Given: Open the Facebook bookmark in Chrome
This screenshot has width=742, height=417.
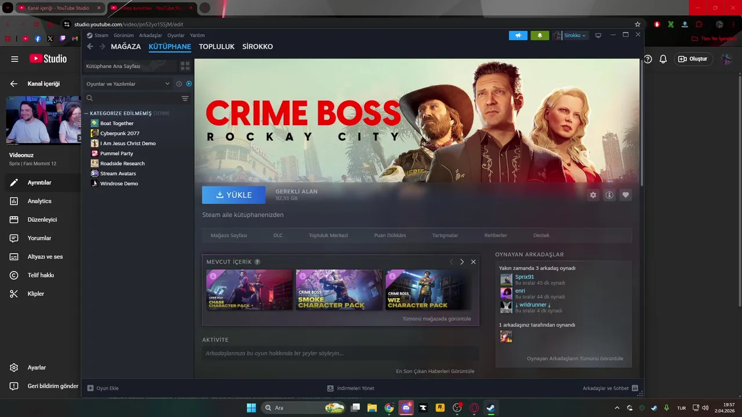Looking at the screenshot, I should [x=38, y=39].
